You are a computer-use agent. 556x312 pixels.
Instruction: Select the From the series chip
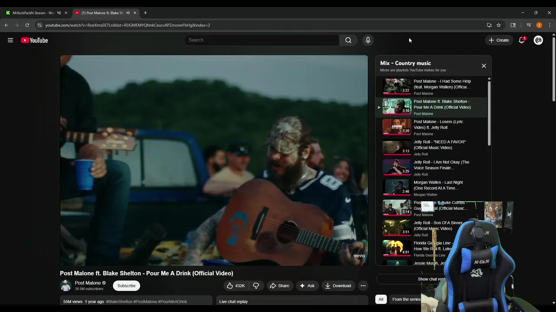point(406,299)
